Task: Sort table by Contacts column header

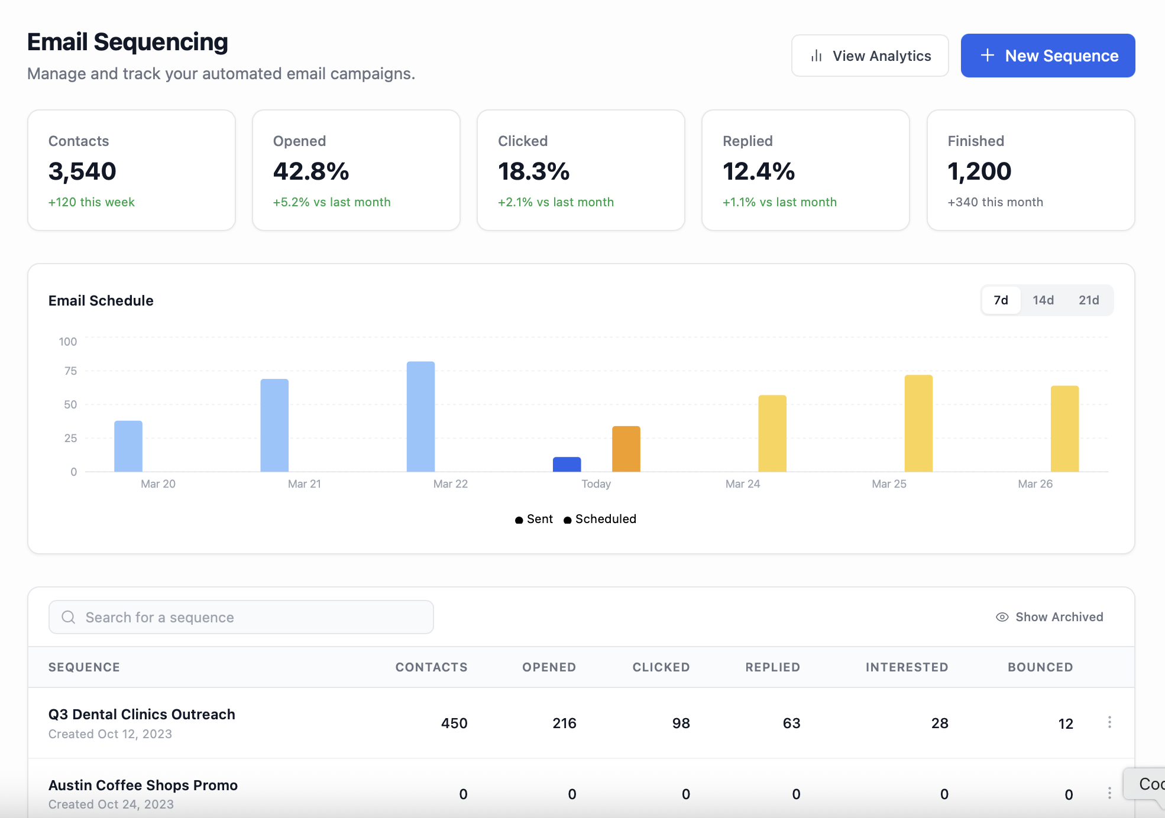Action: 431,667
